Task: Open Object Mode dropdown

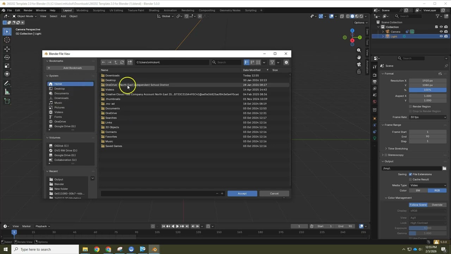Action: (x=25, y=16)
